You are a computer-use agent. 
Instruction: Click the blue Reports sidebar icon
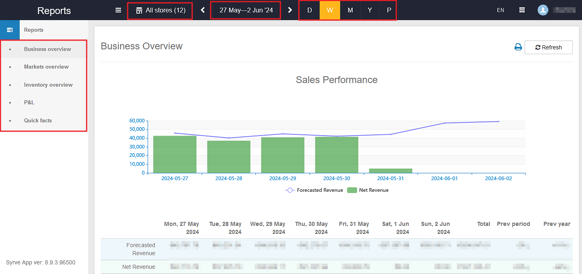(x=10, y=30)
